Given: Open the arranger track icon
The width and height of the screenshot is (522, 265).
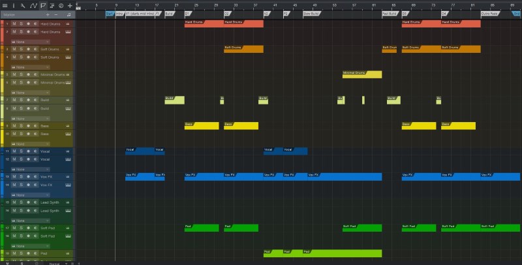Looking at the screenshot, I should pos(52,6).
